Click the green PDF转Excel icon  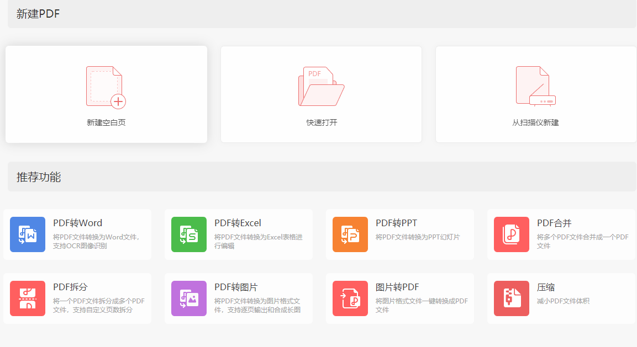click(x=188, y=234)
